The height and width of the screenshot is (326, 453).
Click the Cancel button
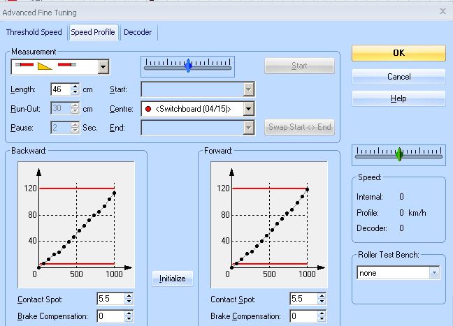coord(398,77)
